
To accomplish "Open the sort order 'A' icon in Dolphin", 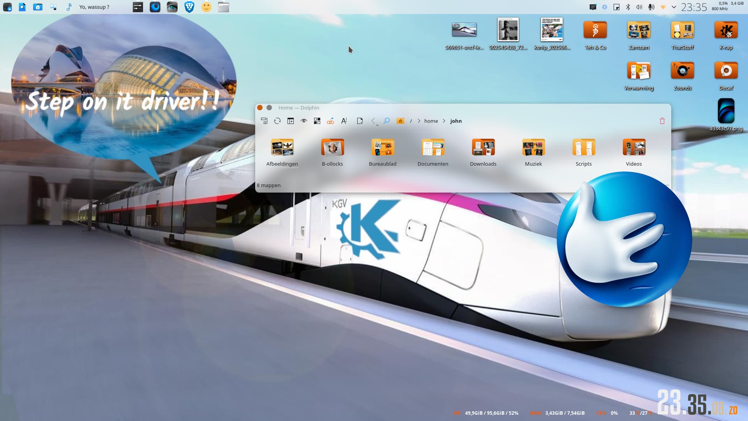I will pyautogui.click(x=344, y=121).
